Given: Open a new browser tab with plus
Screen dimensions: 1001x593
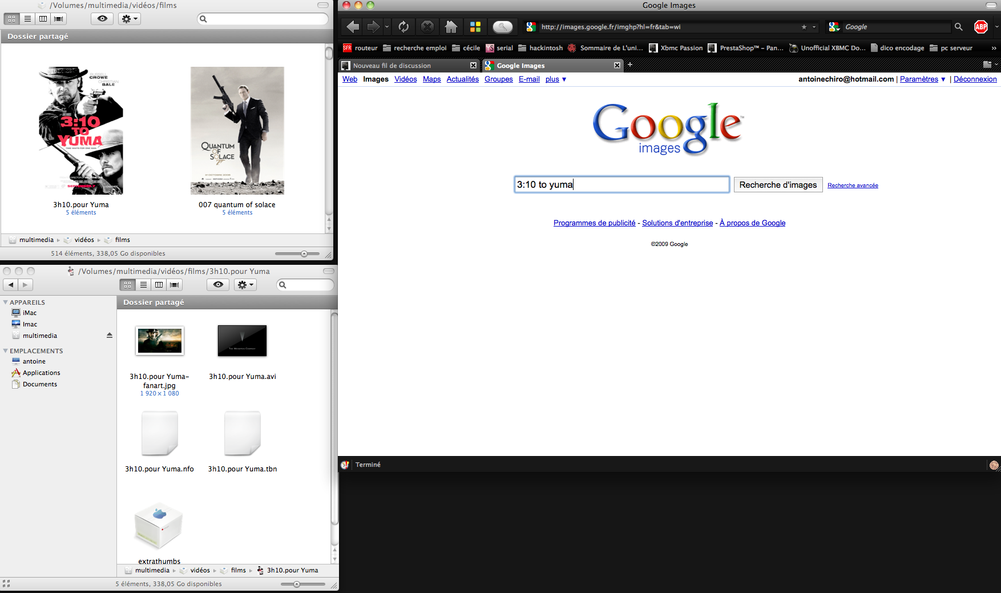Looking at the screenshot, I should coord(630,64).
